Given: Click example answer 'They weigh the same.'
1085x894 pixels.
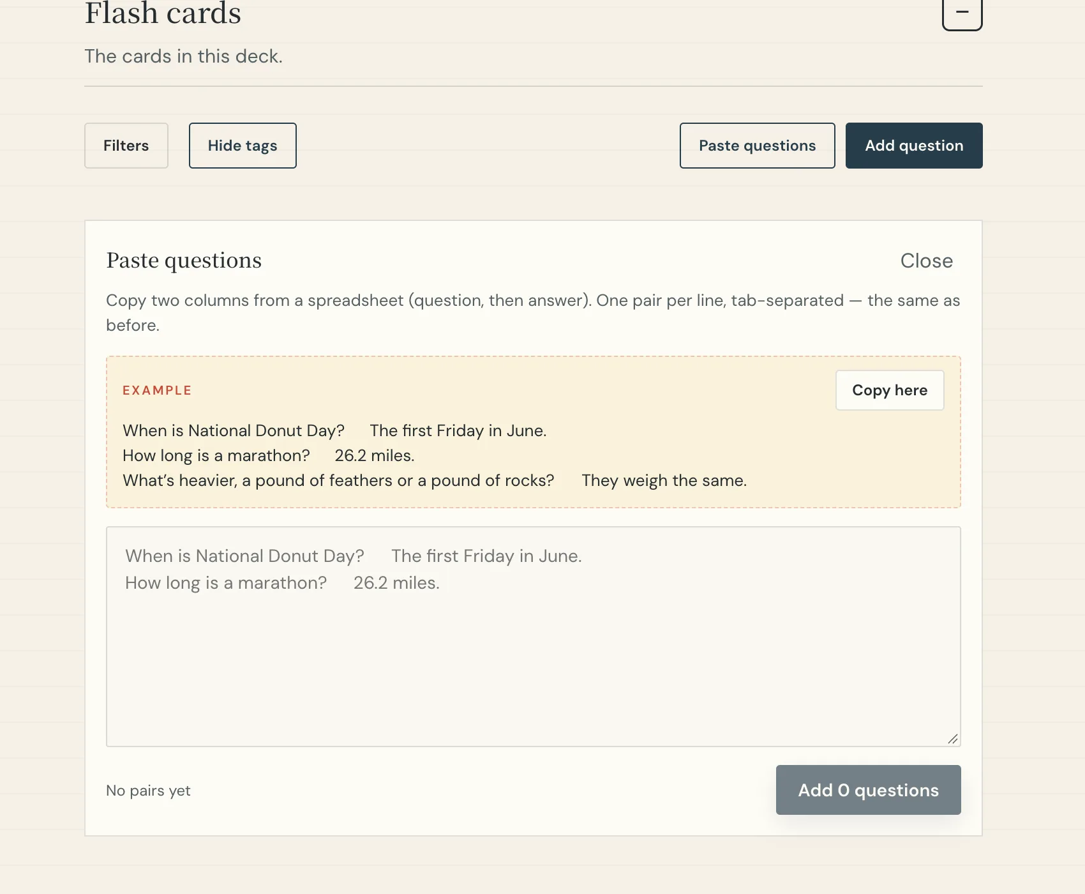Looking at the screenshot, I should (664, 480).
